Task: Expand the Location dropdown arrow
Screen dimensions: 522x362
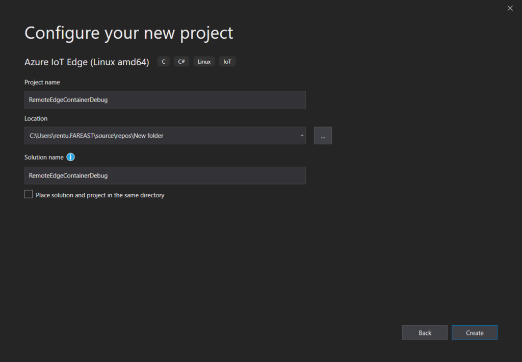Action: click(x=302, y=136)
